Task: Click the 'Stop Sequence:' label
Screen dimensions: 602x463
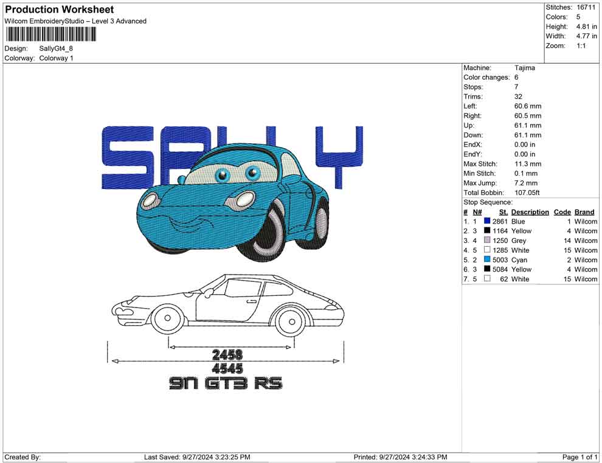Action: pos(488,202)
